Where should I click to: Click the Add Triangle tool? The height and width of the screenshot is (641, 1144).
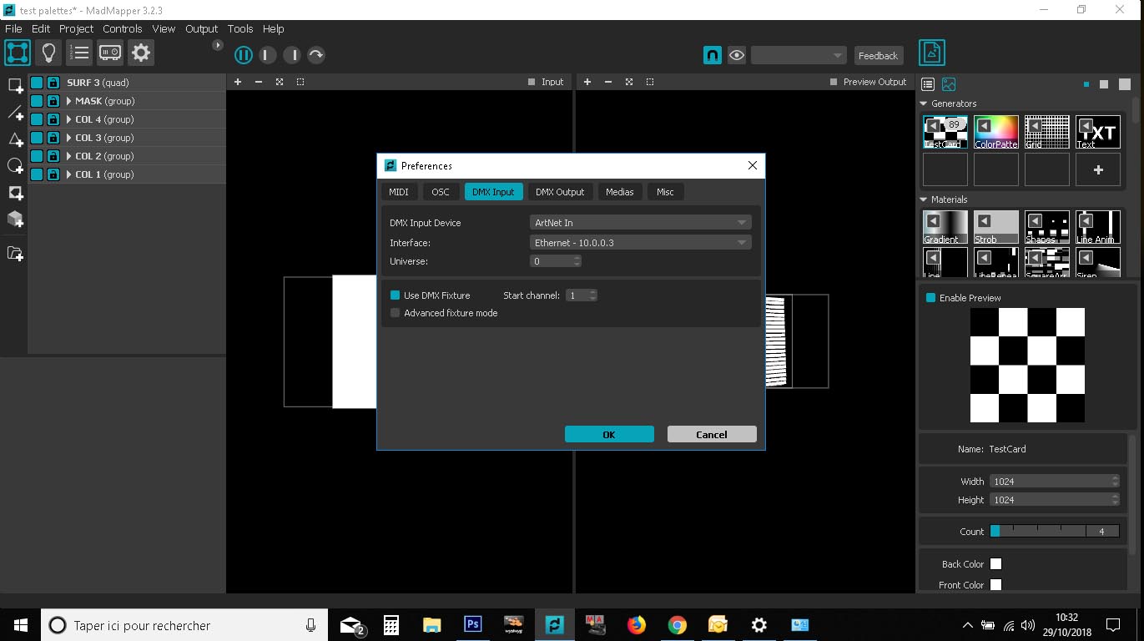click(x=15, y=139)
